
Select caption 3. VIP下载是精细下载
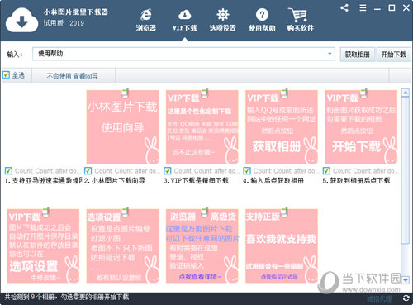[196, 181]
